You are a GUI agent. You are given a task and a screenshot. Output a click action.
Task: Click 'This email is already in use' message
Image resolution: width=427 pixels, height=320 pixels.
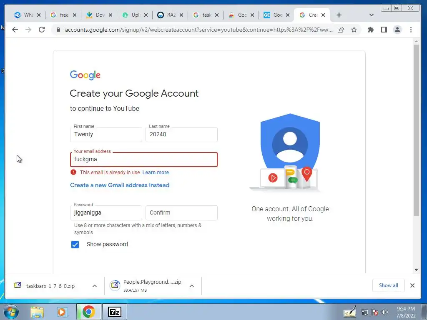click(x=110, y=172)
